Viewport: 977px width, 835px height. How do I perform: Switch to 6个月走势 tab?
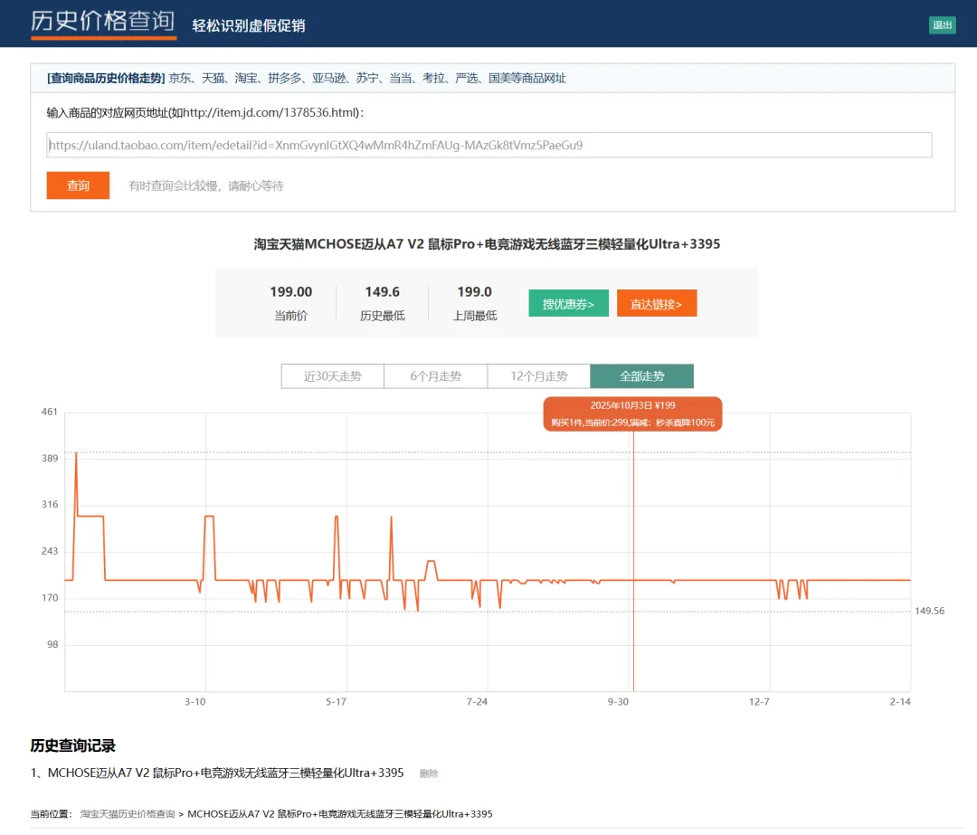(435, 376)
